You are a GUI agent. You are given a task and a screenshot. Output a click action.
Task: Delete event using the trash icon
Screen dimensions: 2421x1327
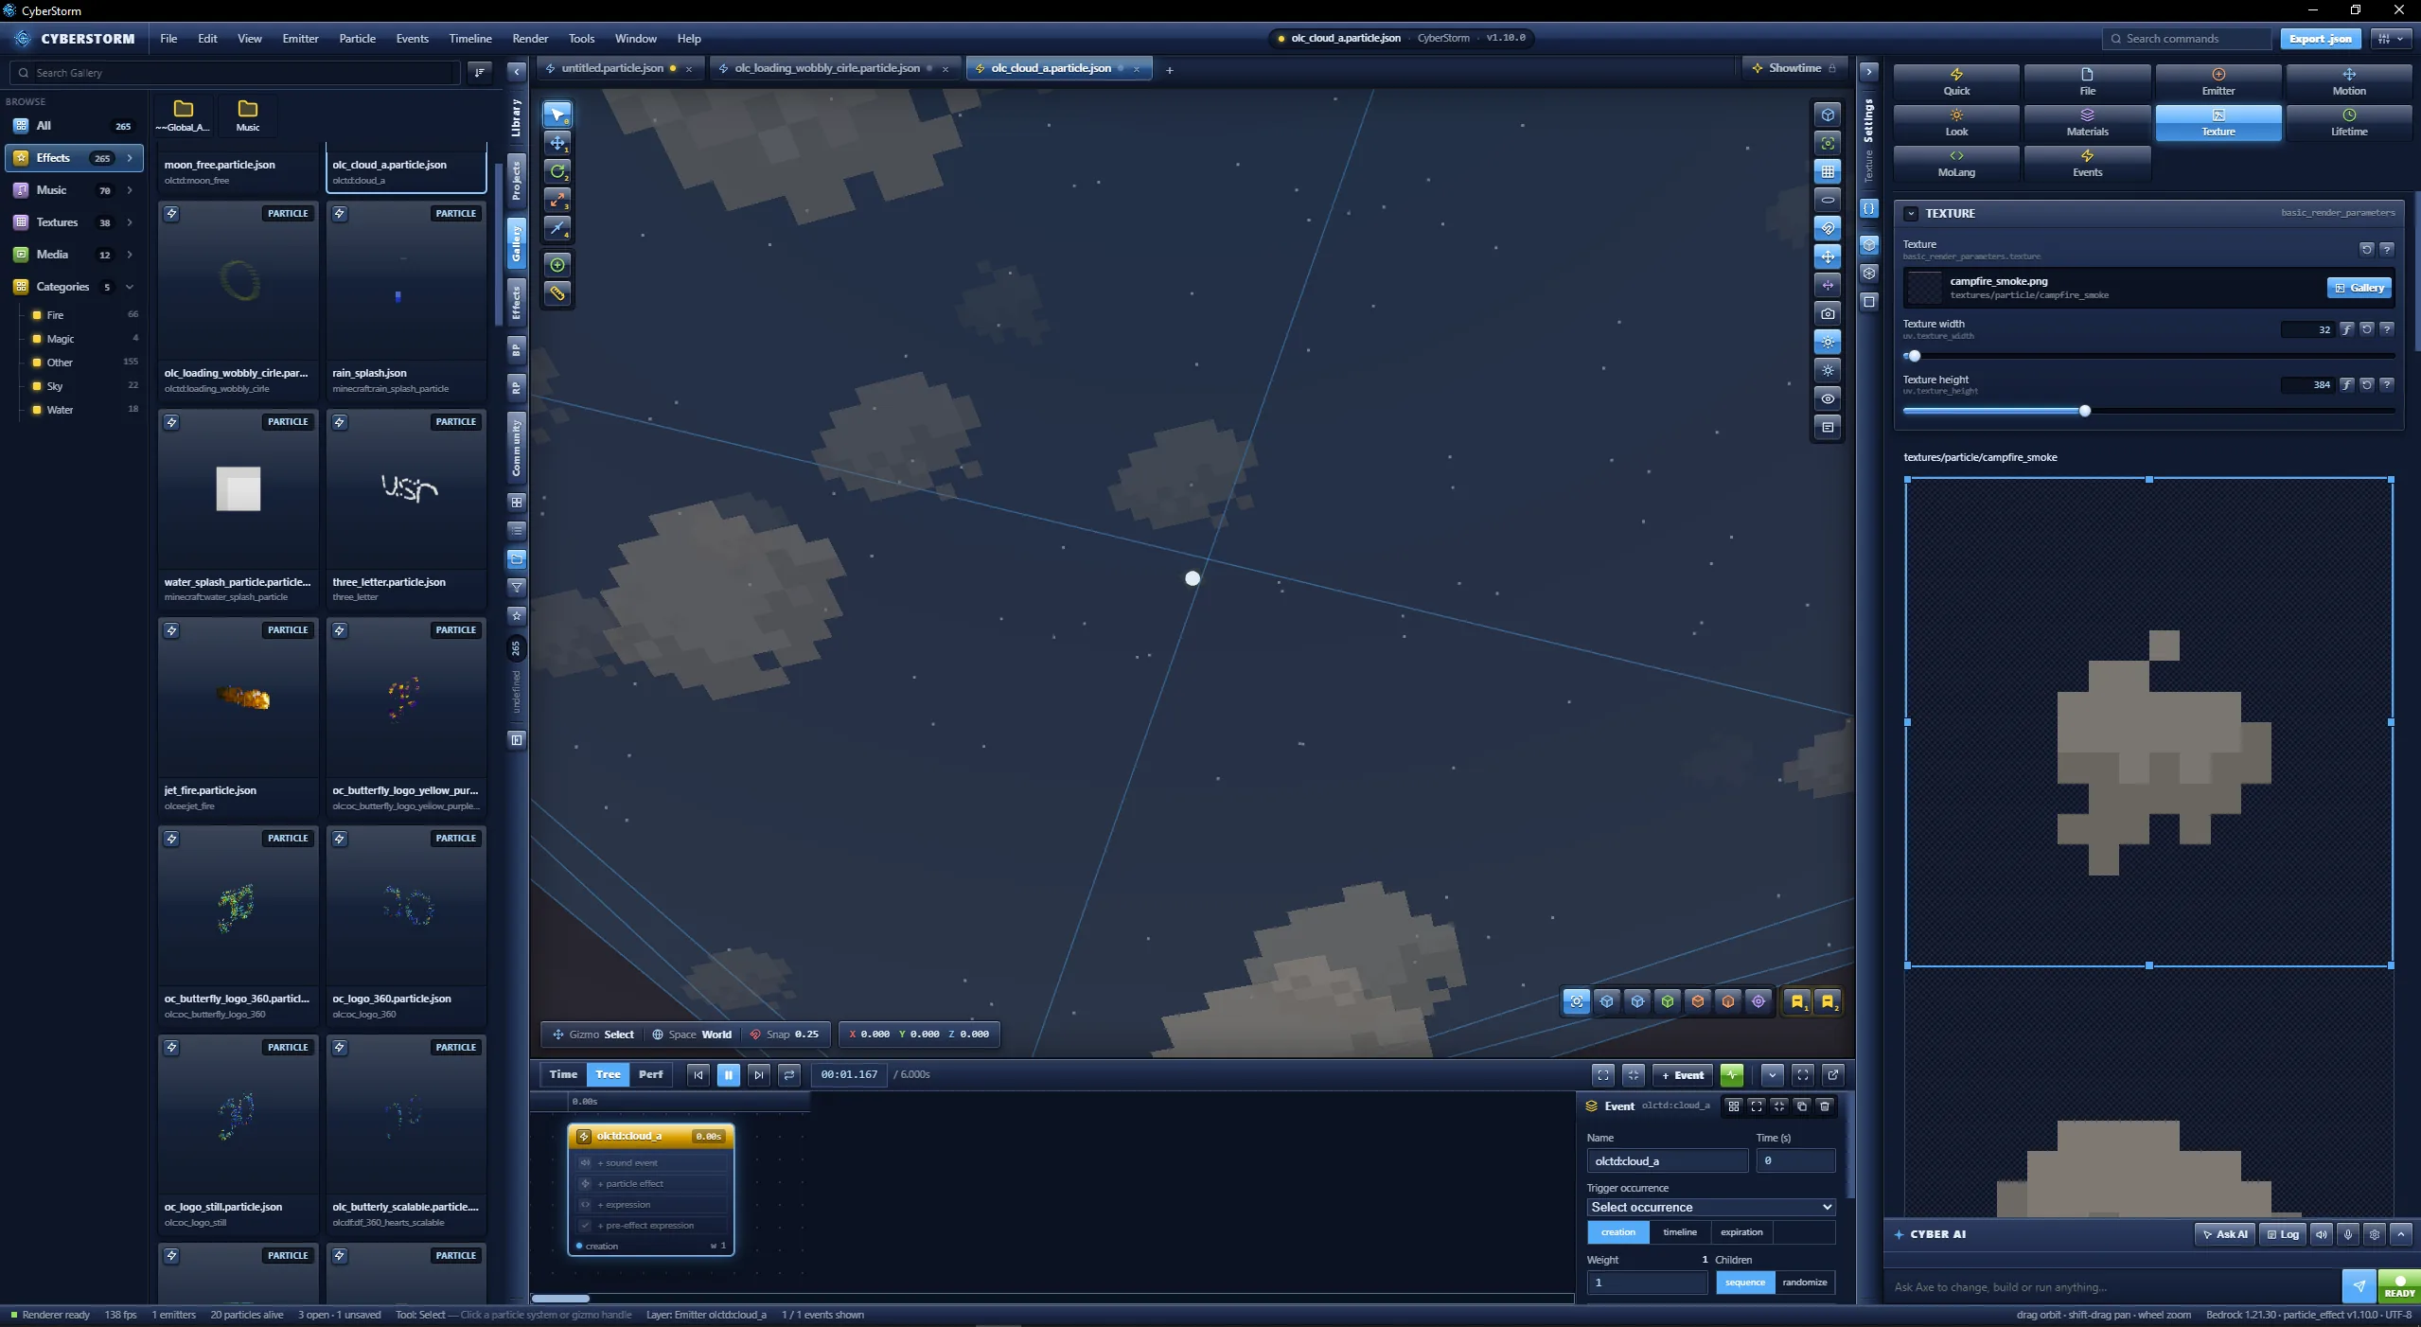1825,1106
